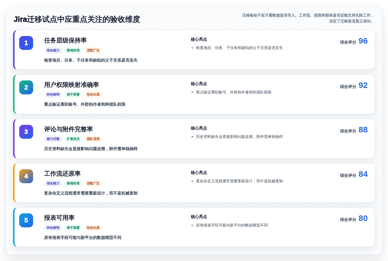Click bold description under 任务层级保持率 tags
Viewport: 388px width, 261px height.
point(91,60)
